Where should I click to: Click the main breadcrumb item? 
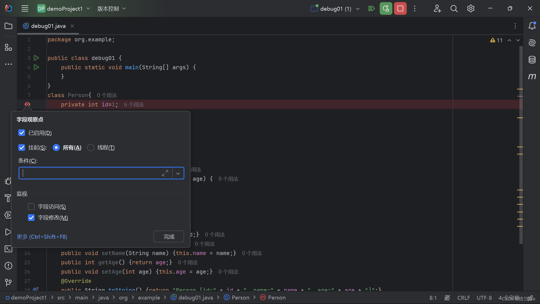(x=81, y=298)
